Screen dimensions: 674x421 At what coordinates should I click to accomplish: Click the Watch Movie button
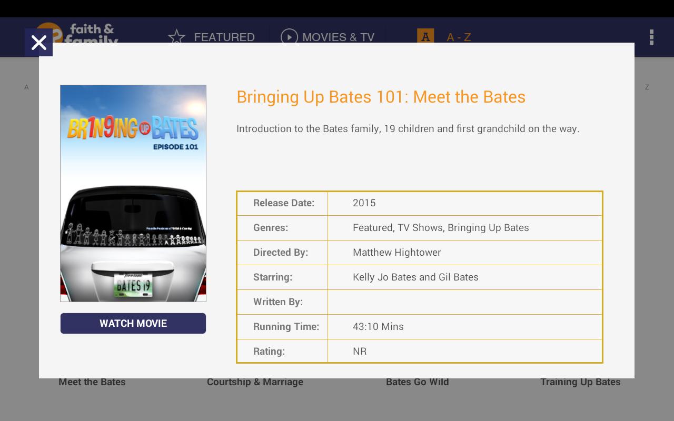pyautogui.click(x=133, y=323)
